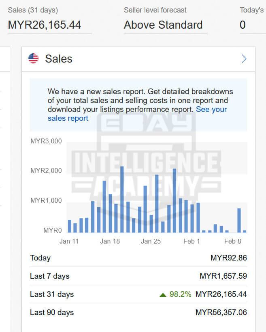
Task: Click the 98.2% growth percentage
Action: pyautogui.click(x=180, y=294)
